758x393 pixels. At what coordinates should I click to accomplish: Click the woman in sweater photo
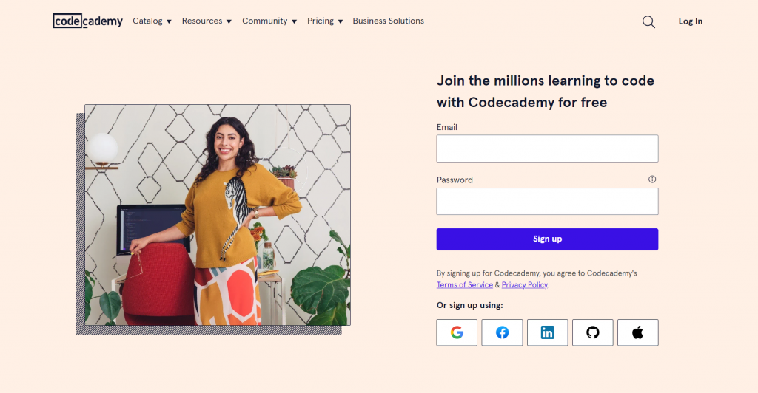(217, 214)
